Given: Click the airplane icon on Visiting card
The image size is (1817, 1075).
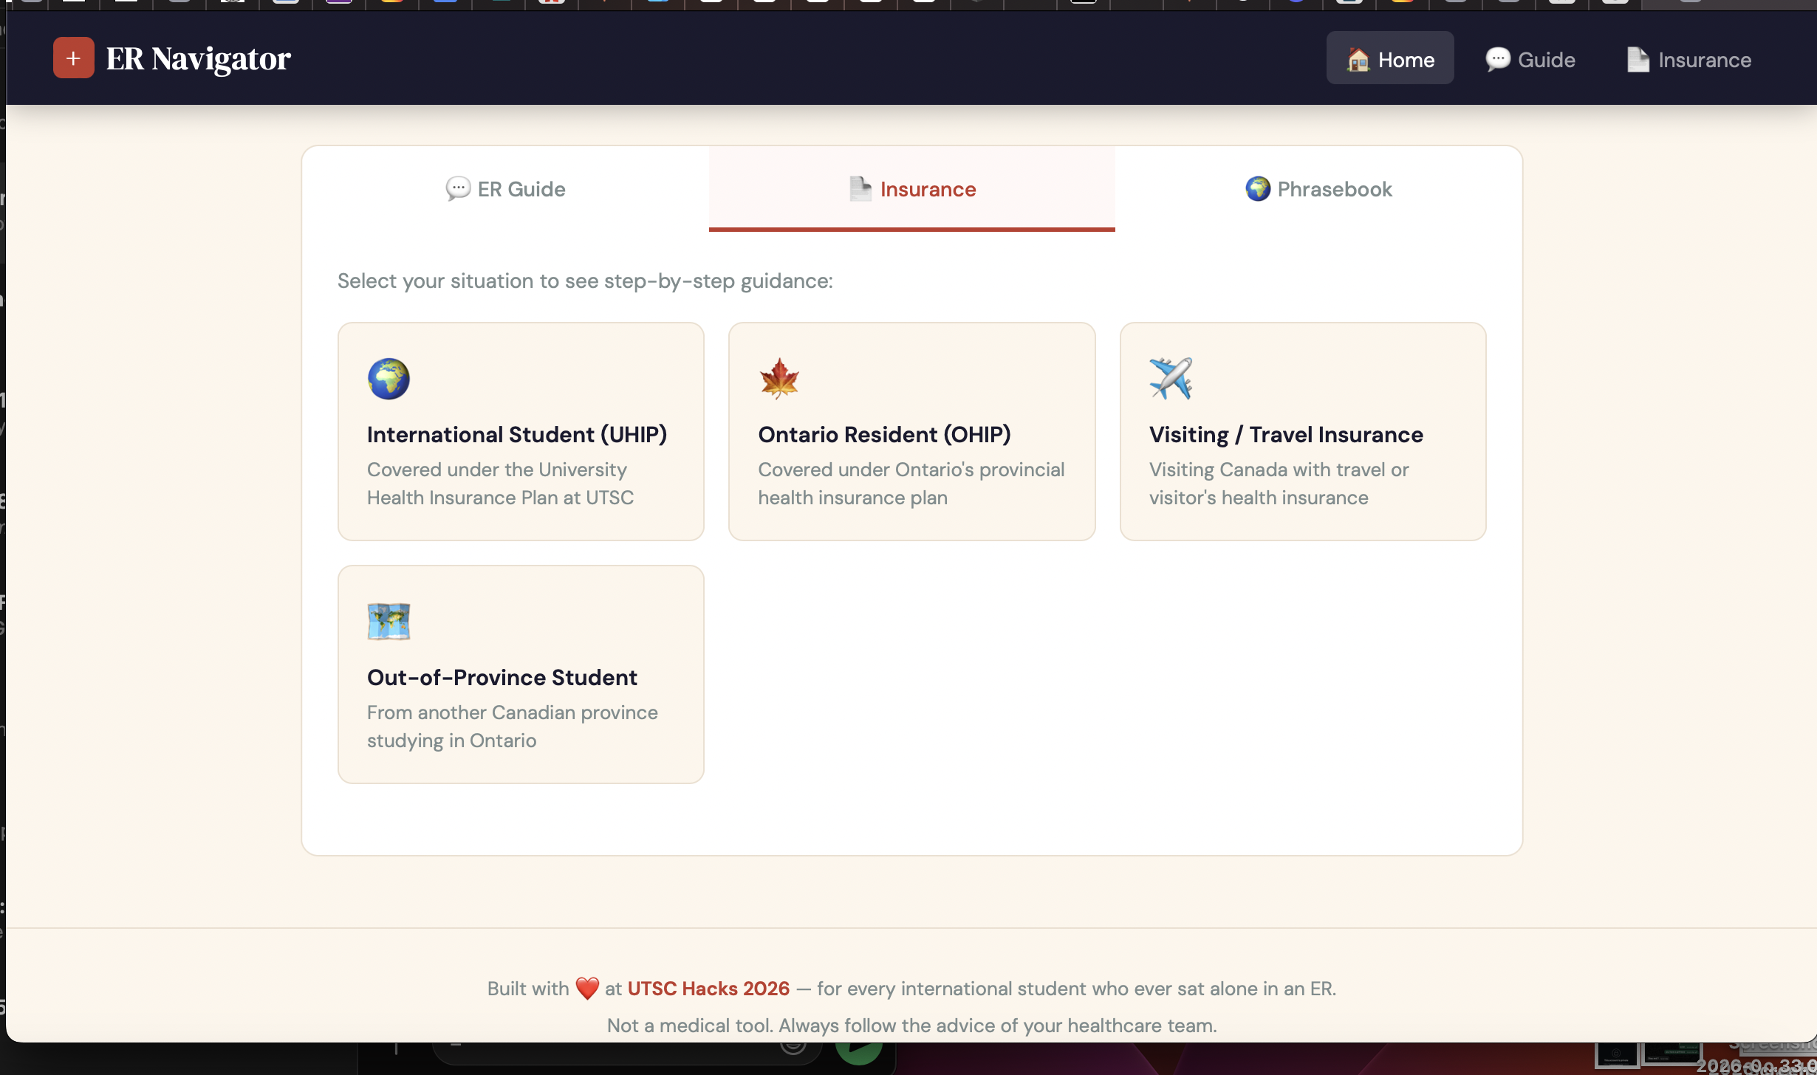Looking at the screenshot, I should pyautogui.click(x=1171, y=378).
